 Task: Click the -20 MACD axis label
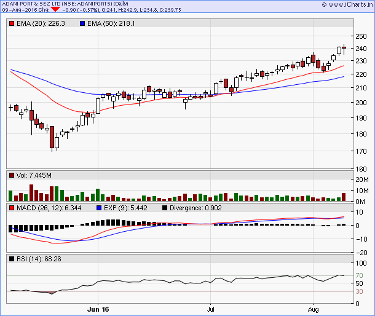362,253
